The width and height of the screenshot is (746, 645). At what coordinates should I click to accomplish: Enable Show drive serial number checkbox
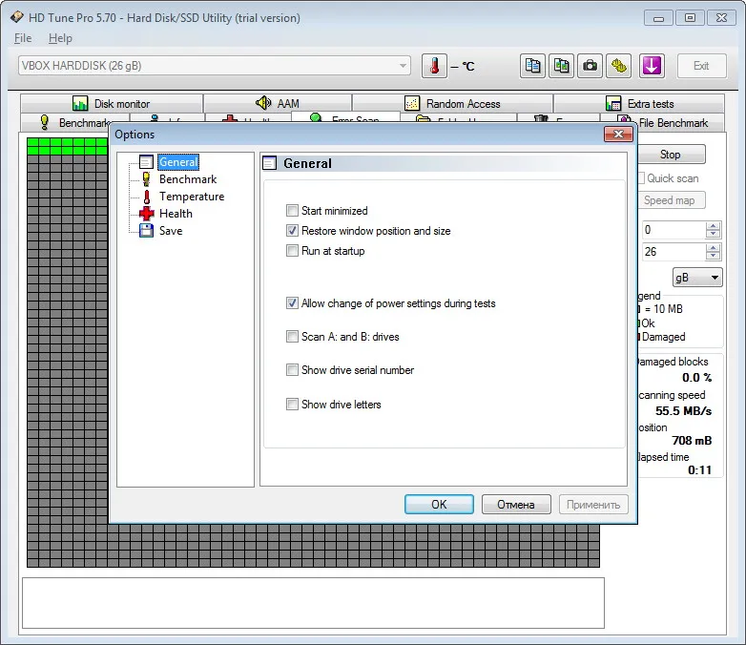292,370
